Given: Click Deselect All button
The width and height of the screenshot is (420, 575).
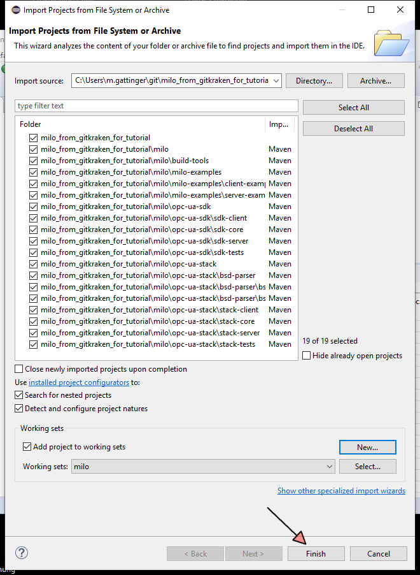Looking at the screenshot, I should [354, 129].
